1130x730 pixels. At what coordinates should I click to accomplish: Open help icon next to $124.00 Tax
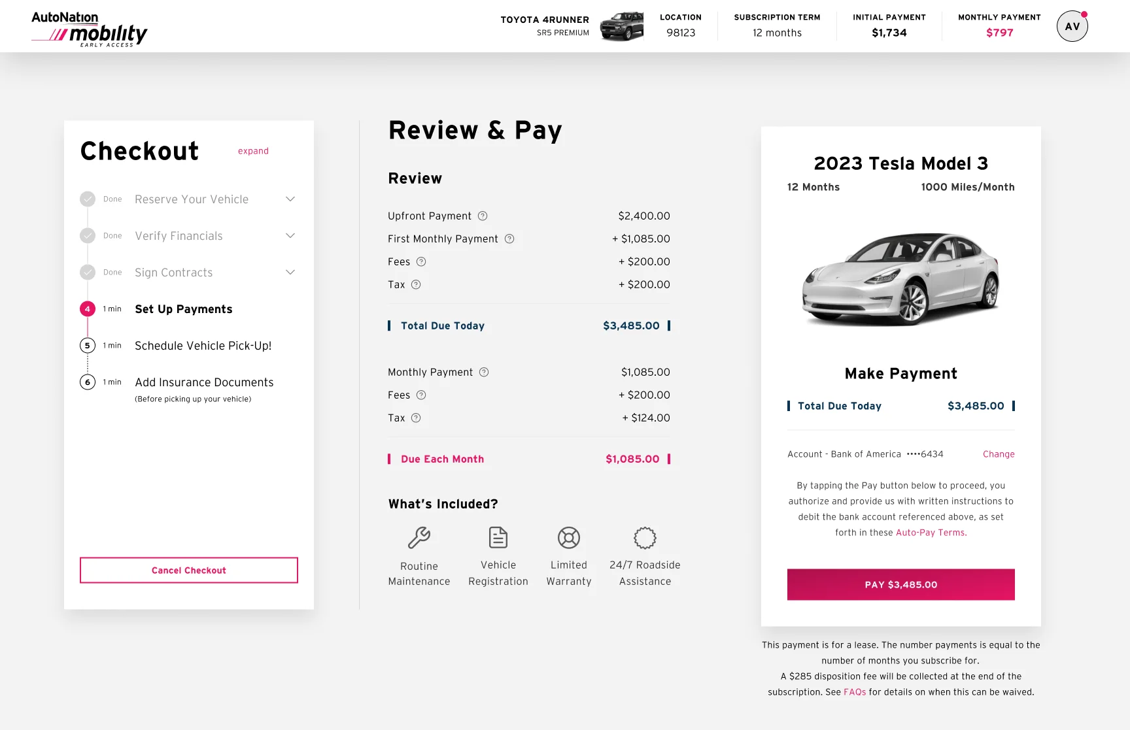(416, 418)
